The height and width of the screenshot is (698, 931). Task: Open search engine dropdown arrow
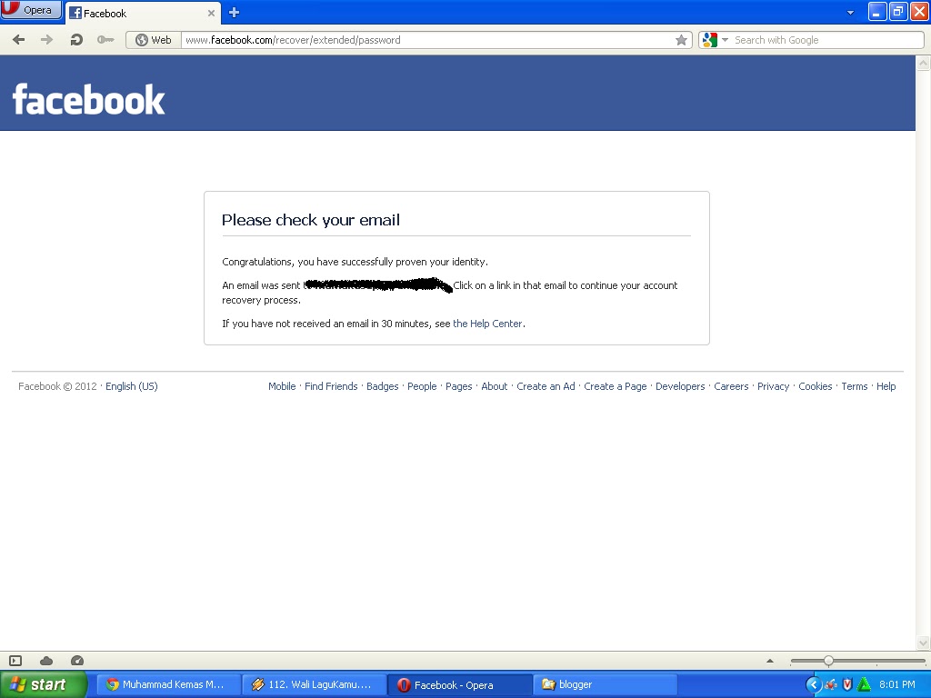pyautogui.click(x=725, y=40)
